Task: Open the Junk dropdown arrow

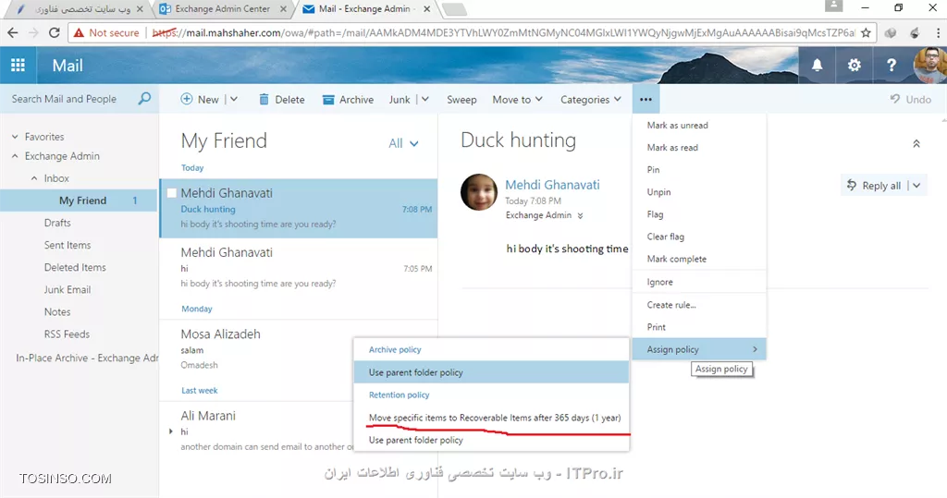Action: tap(425, 99)
